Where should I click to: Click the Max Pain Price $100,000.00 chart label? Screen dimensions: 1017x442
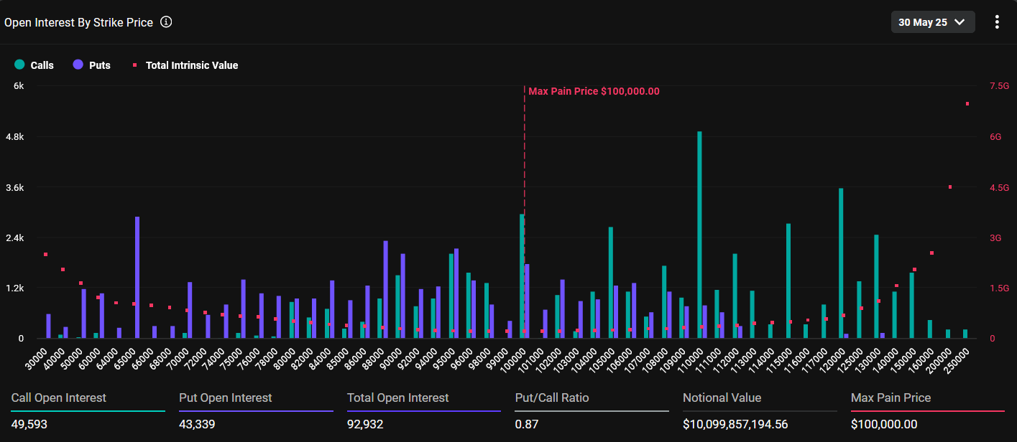pyautogui.click(x=594, y=91)
